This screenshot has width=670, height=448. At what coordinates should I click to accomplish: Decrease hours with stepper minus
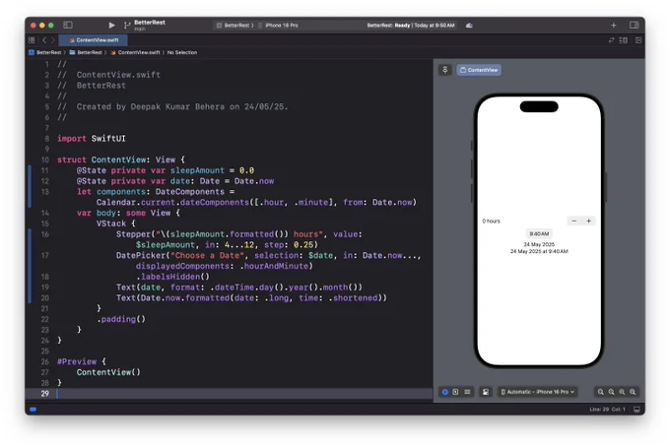pos(573,221)
